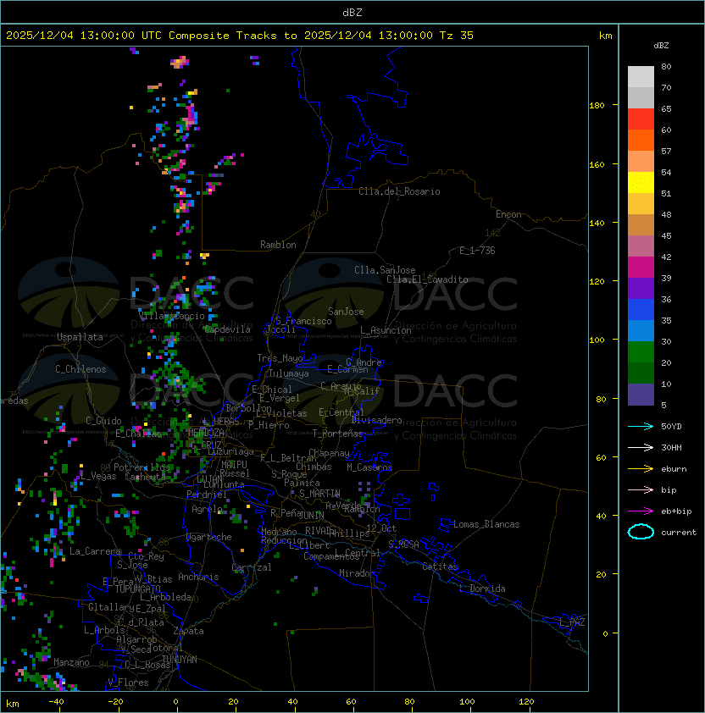Click the 'Agrelo' place label
Viewport: 705px width, 713px height.
(x=207, y=509)
